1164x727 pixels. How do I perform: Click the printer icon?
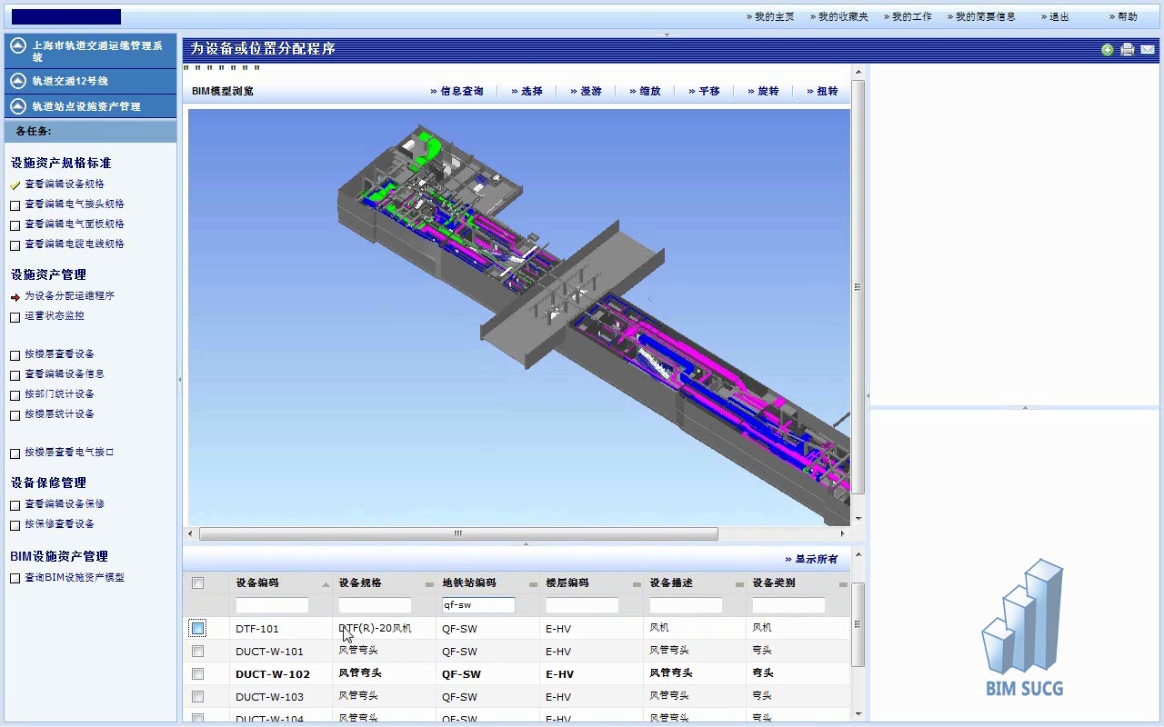click(x=1128, y=50)
